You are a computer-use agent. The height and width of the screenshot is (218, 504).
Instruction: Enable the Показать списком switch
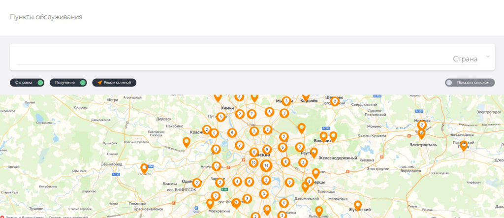[x=470, y=83]
